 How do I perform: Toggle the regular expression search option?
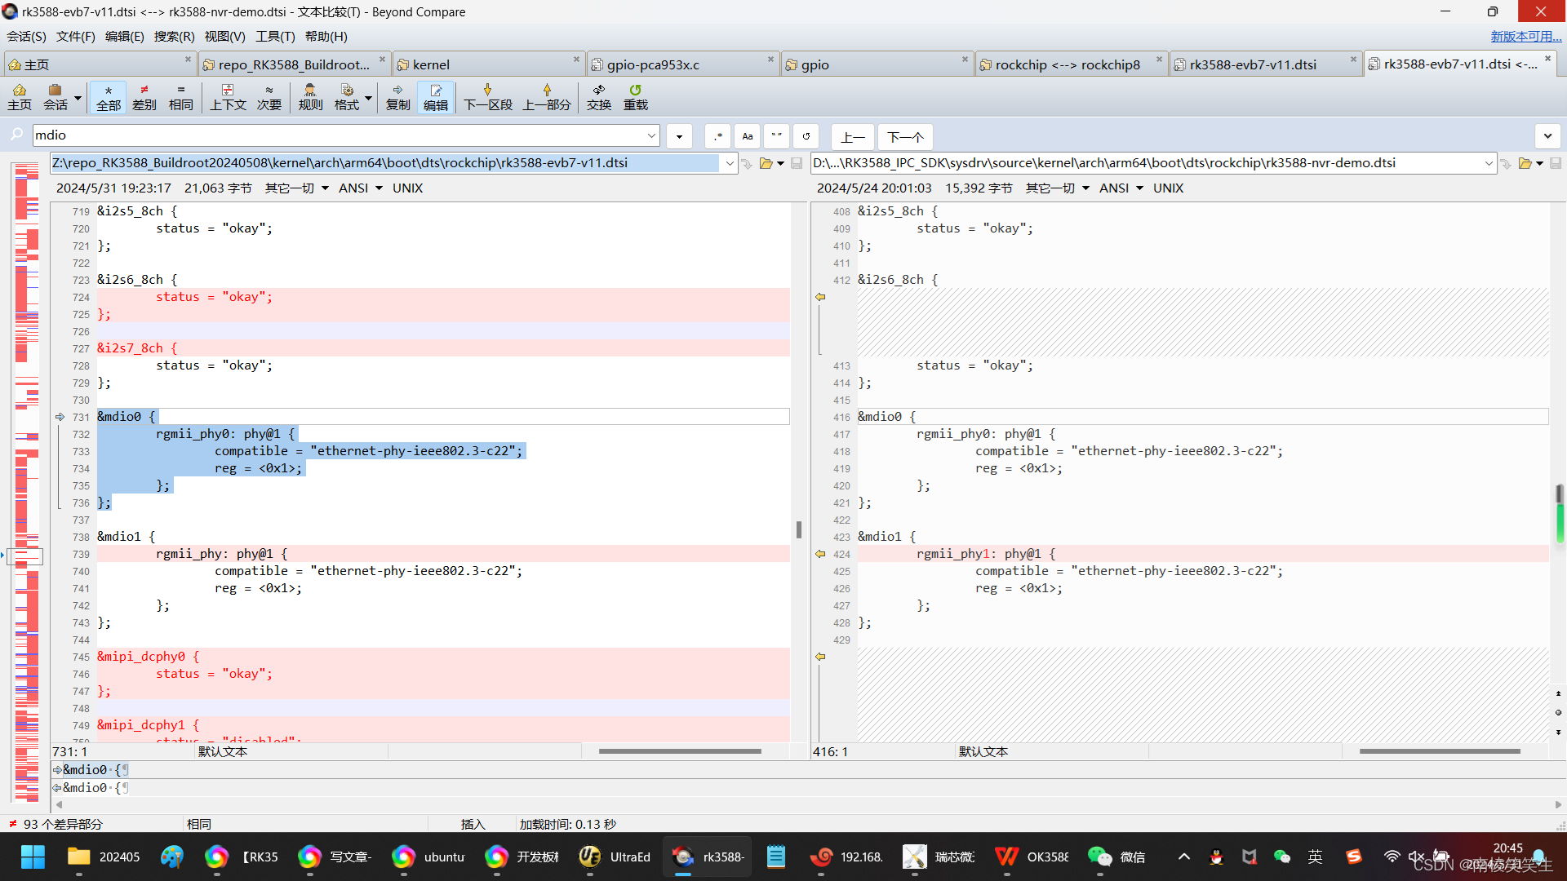point(717,136)
